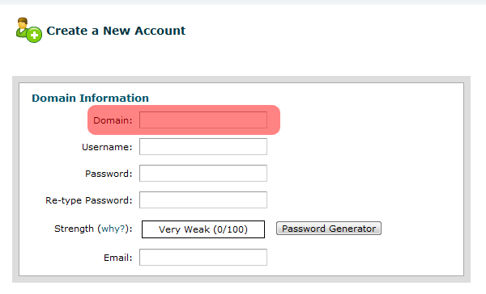The height and width of the screenshot is (294, 486).
Task: Click the Username label
Action: pyautogui.click(x=107, y=147)
